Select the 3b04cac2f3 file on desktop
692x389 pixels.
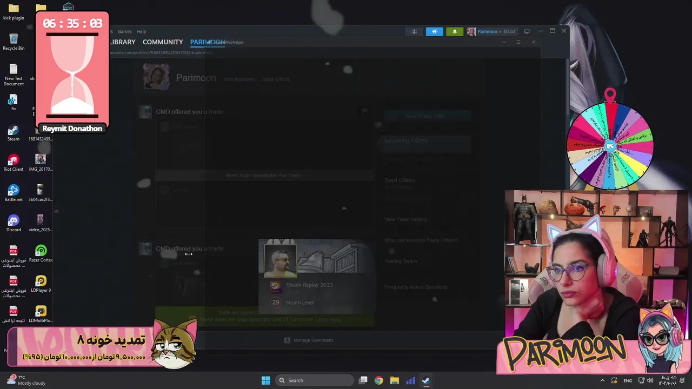pos(41,193)
